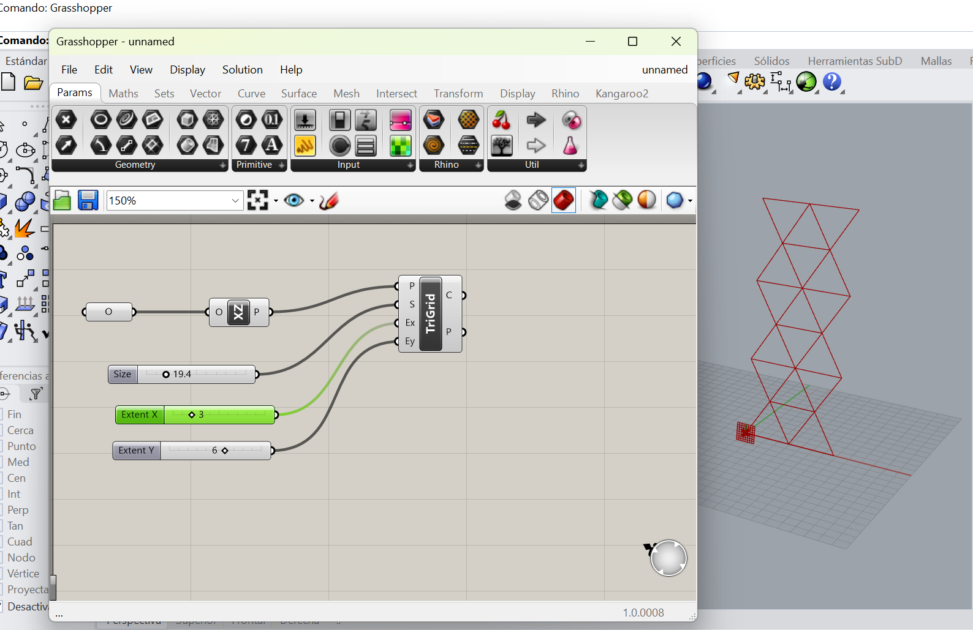Open the Solution menu
Image resolution: width=973 pixels, height=630 pixels.
242,70
